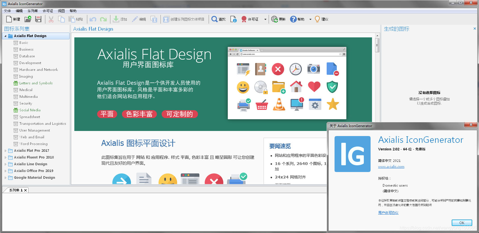Click the Open folder toolbar icon
The height and width of the screenshot is (233, 479).
28,19
